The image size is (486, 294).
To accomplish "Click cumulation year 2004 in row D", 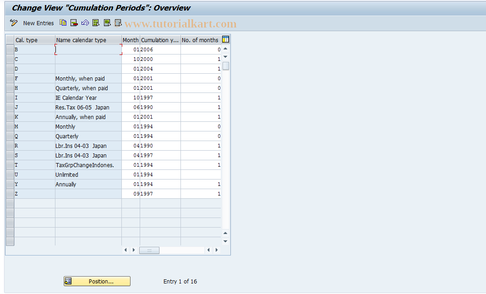I will click(x=160, y=69).
